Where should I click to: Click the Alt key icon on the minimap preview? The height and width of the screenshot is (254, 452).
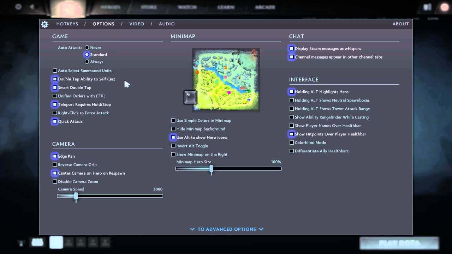190,97
